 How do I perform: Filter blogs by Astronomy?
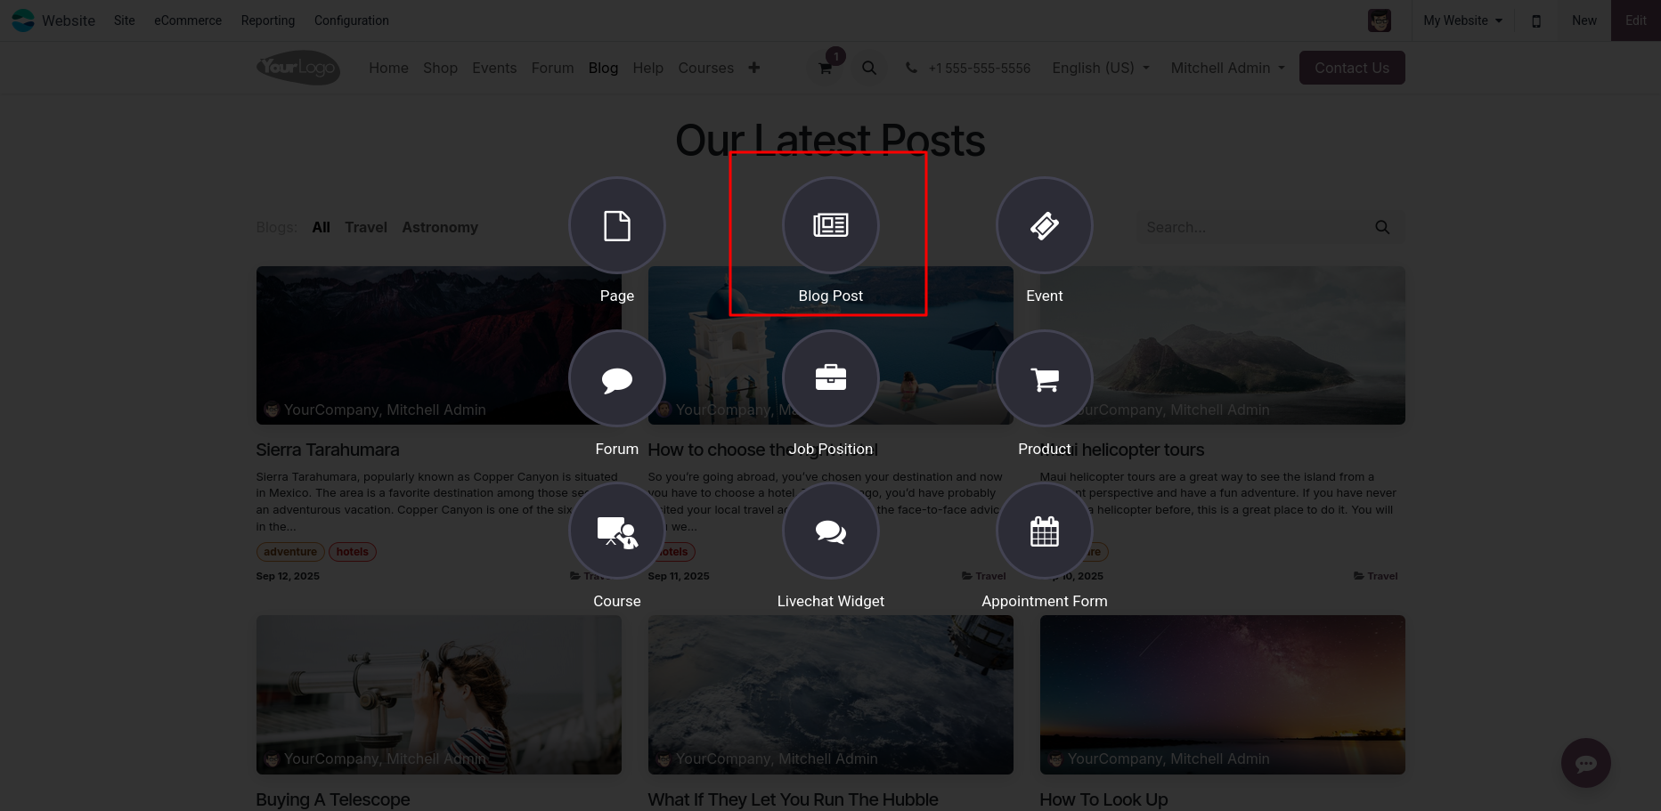coord(439,227)
